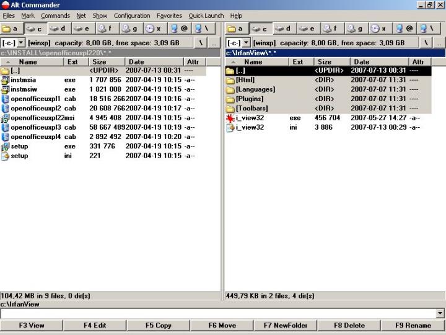Open the Configuration menu
The width and height of the screenshot is (446, 335).
click(132, 16)
